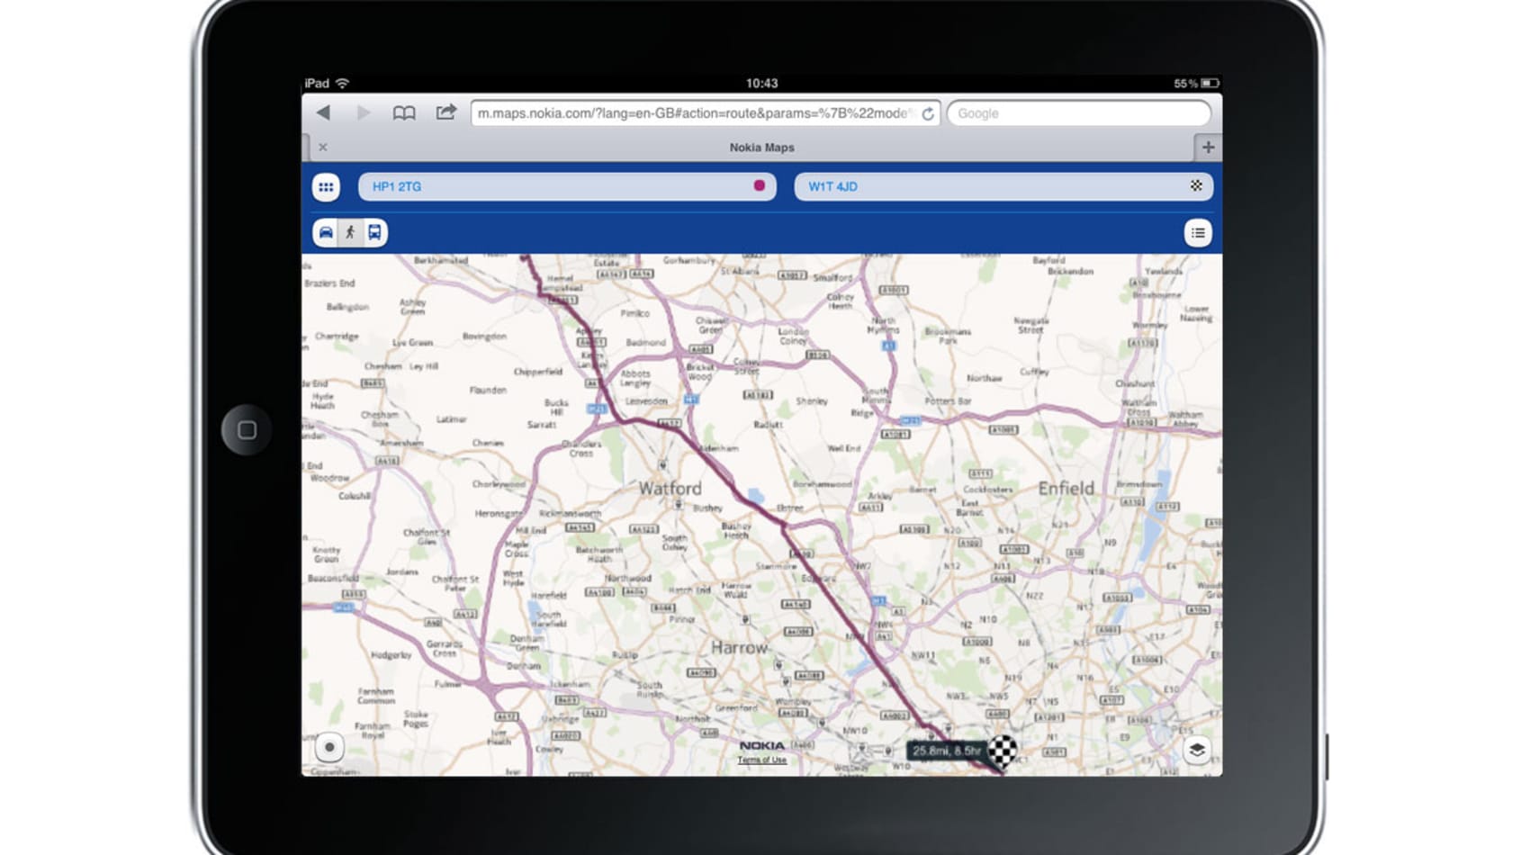Tap the 25.8mi route summary label

point(946,750)
